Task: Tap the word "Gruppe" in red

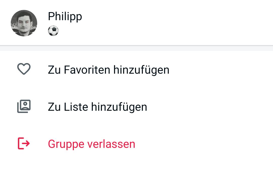Action: tap(66, 144)
